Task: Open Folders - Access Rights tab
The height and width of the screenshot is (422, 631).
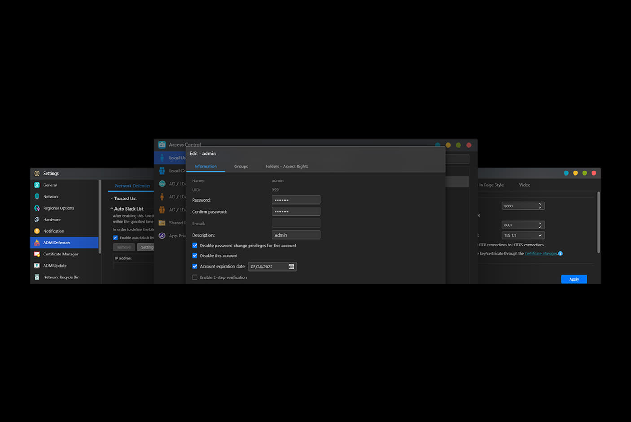Action: [x=287, y=167]
